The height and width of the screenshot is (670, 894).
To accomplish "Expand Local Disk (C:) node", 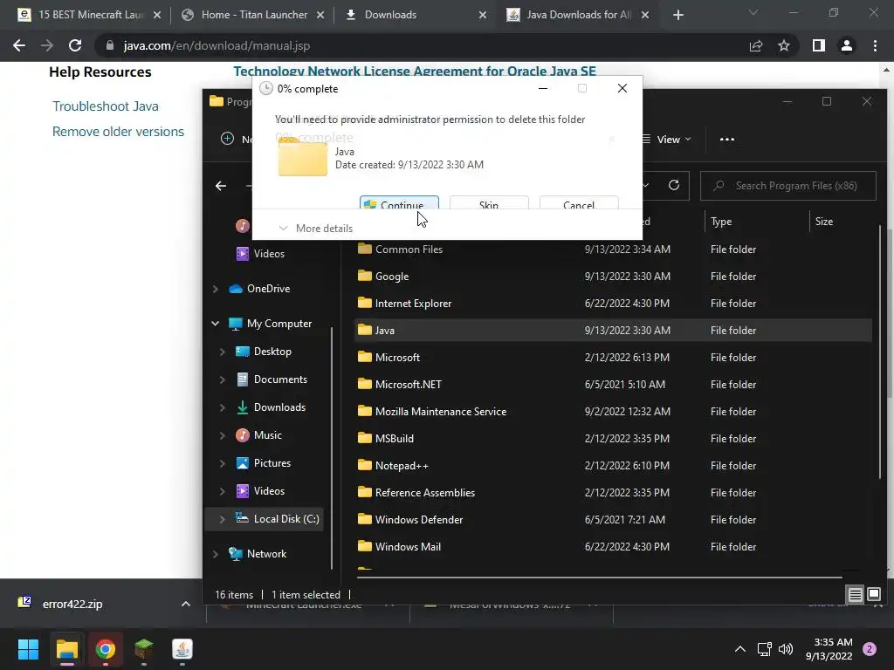I will pos(223,519).
